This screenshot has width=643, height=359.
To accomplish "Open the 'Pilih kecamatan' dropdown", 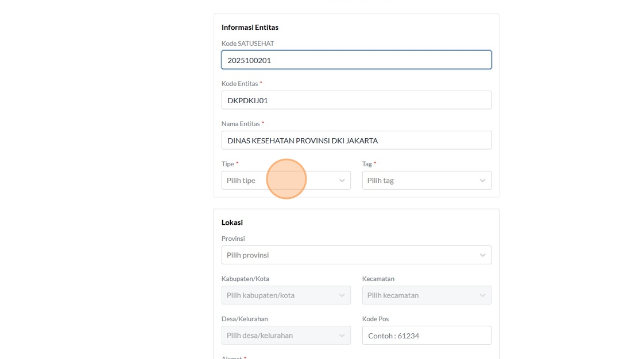I will pos(419,295).
